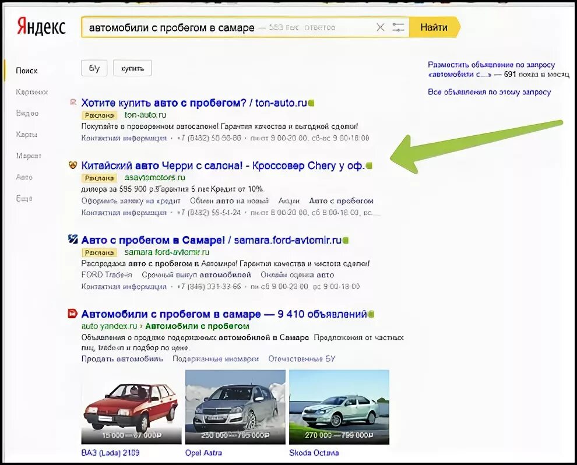Open search settings sliders icon
Viewport: 577px width, 465px height.
(x=398, y=27)
